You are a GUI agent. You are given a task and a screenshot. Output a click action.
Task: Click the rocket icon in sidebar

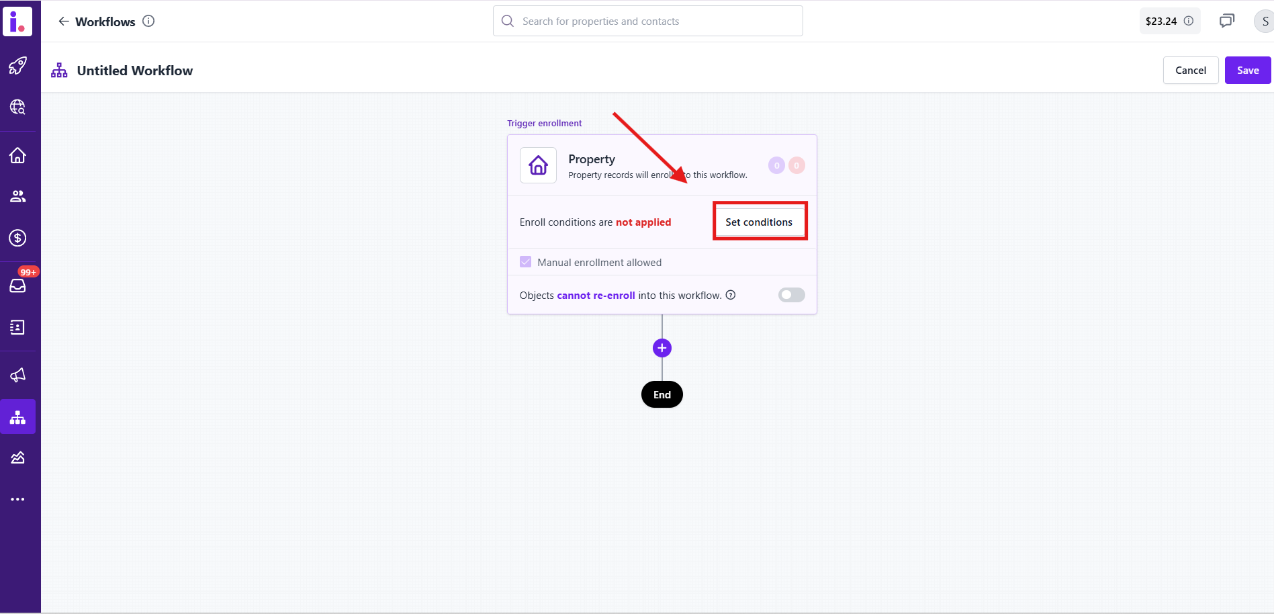coord(17,65)
